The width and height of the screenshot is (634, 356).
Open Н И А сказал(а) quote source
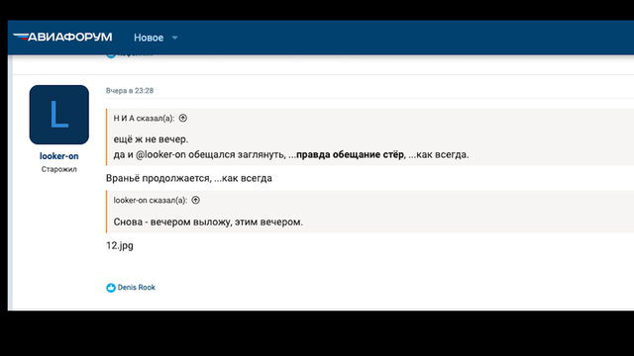tap(144, 119)
